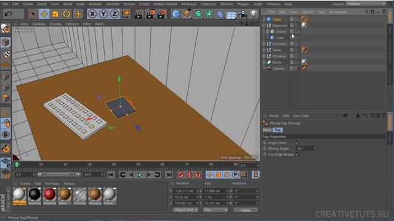Render the active view clapperboard
The width and height of the screenshot is (394, 221).
pos(138,14)
